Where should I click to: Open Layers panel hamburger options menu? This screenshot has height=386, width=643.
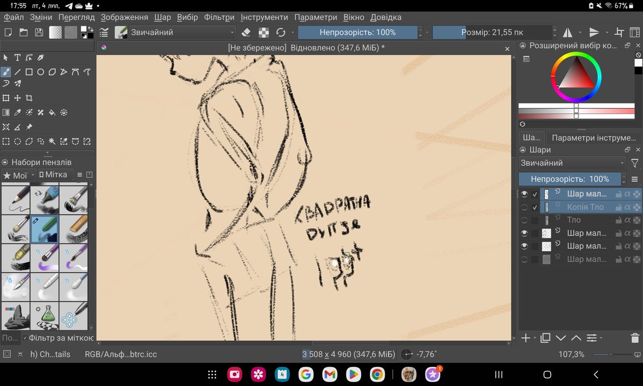click(x=635, y=179)
